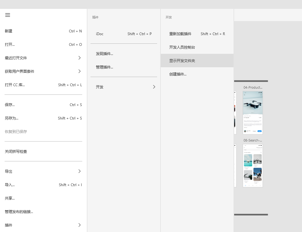Expand 最近打开文件 submenu

click(16, 58)
